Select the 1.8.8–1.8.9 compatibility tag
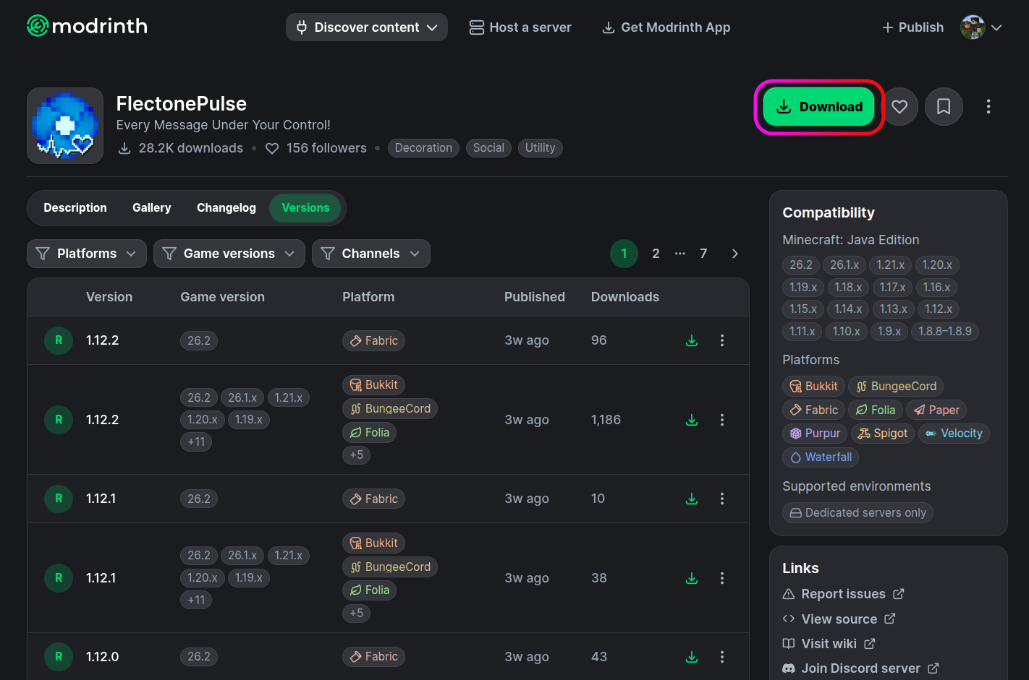The height and width of the screenshot is (680, 1029). [x=945, y=332]
